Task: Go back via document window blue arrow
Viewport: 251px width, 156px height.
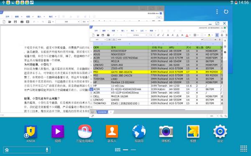Action: [1, 12]
